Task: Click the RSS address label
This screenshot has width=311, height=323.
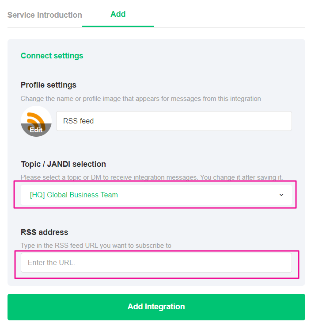Action: (x=45, y=232)
